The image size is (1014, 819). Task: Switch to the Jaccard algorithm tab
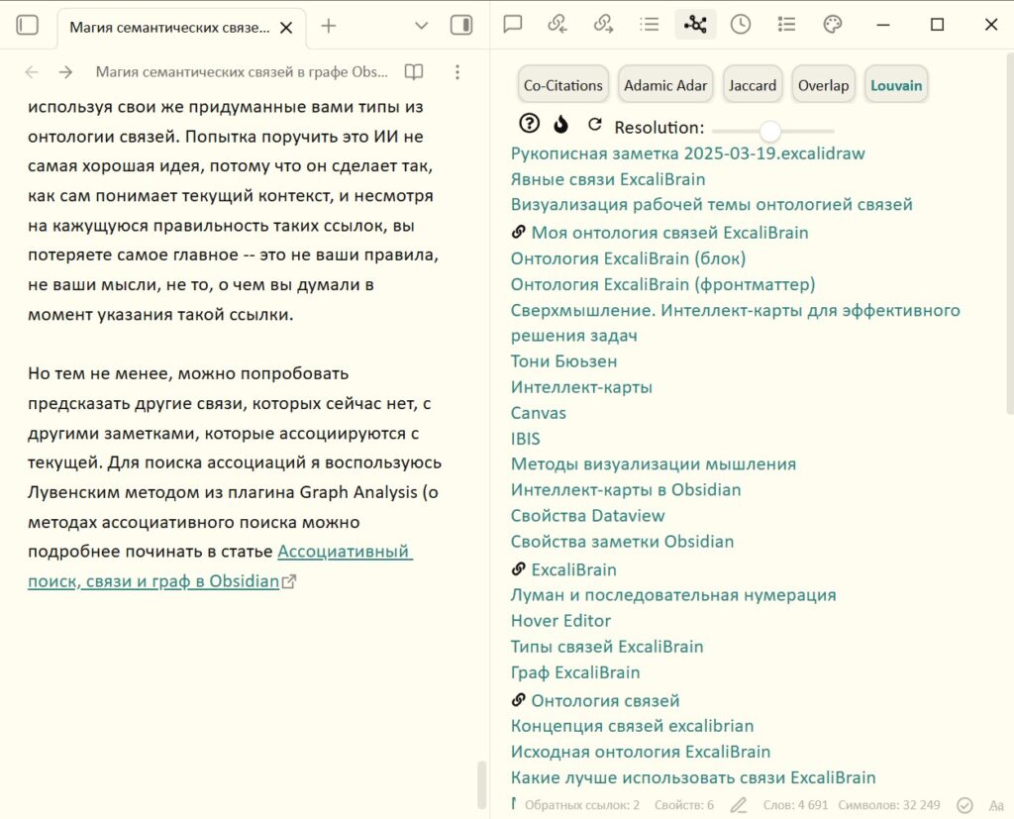coord(753,85)
